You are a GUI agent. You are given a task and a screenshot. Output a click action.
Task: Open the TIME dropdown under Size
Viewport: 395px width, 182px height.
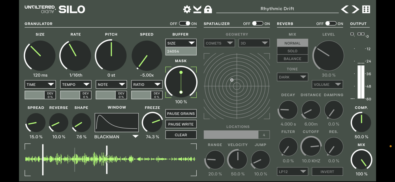coord(40,84)
